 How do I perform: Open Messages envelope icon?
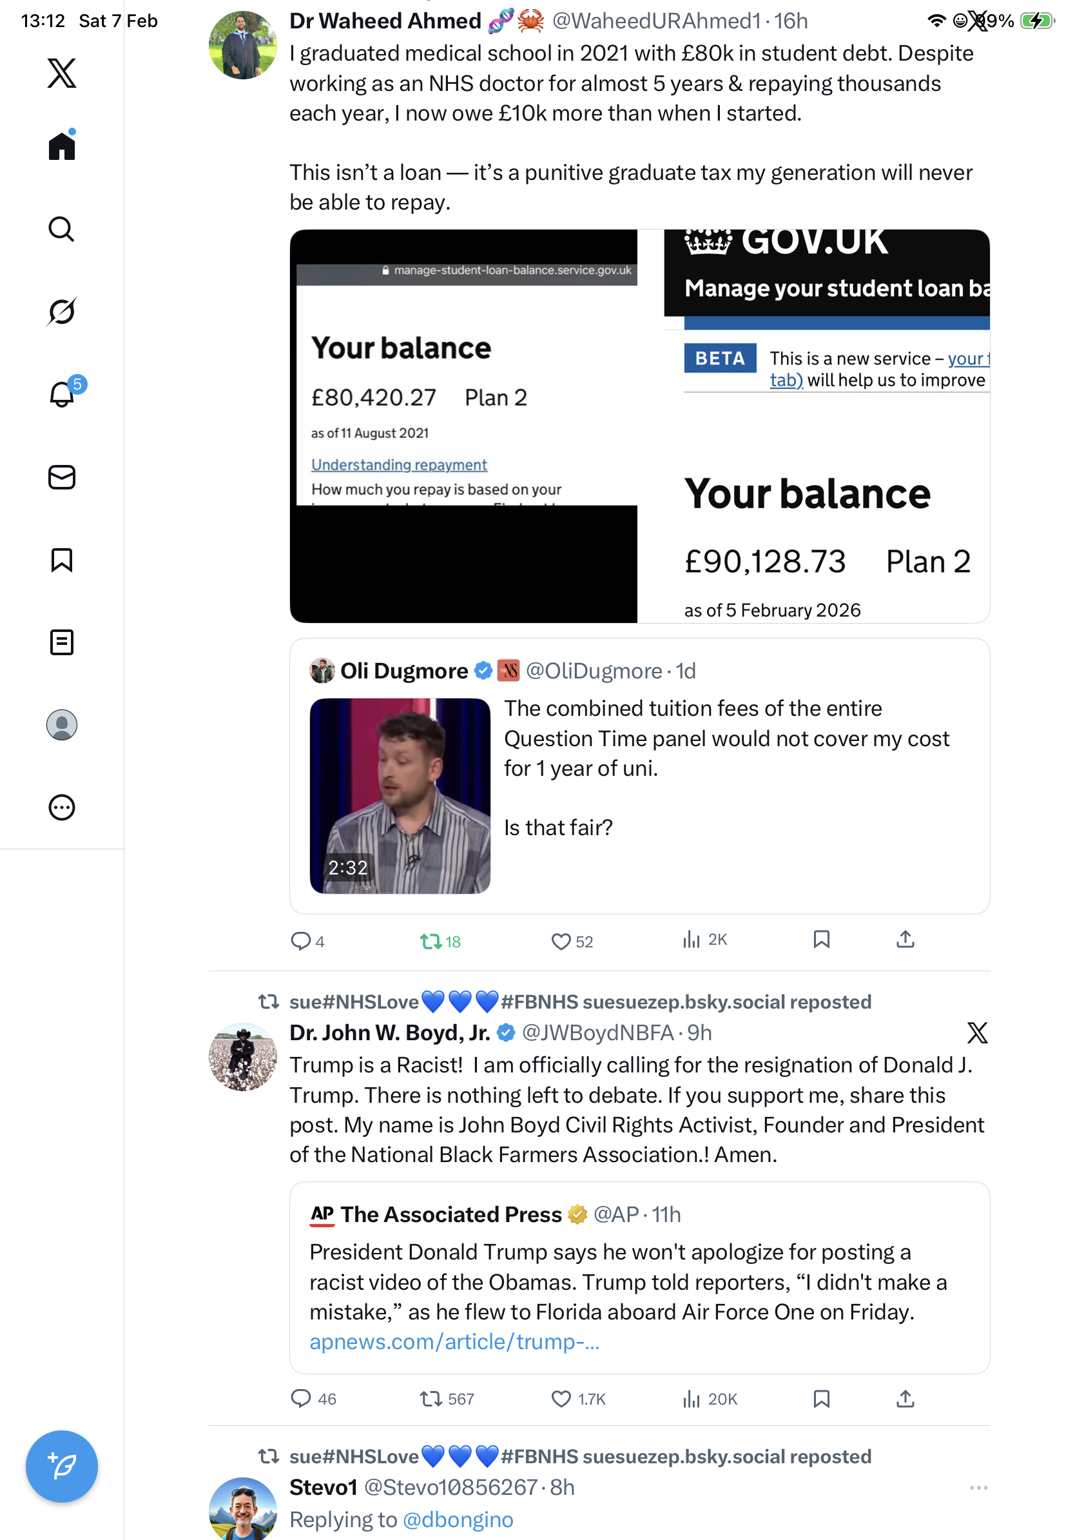tap(62, 478)
